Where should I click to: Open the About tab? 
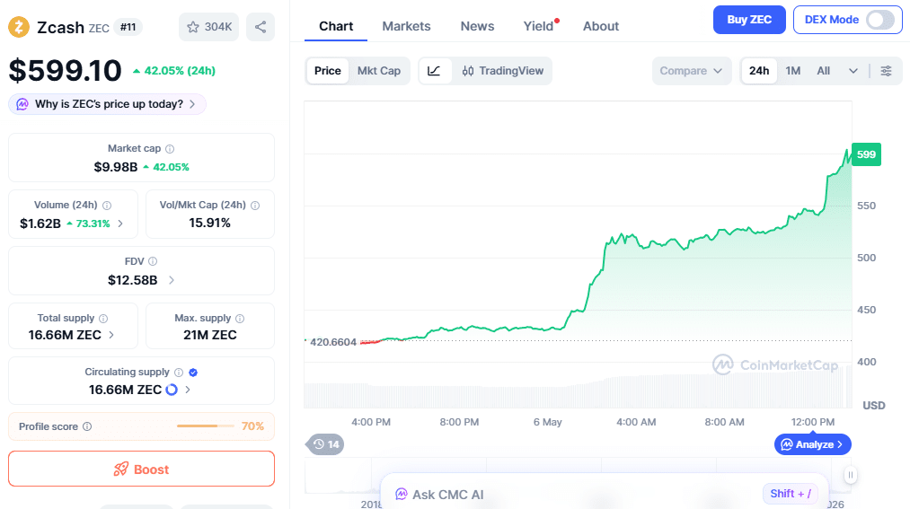[601, 27]
